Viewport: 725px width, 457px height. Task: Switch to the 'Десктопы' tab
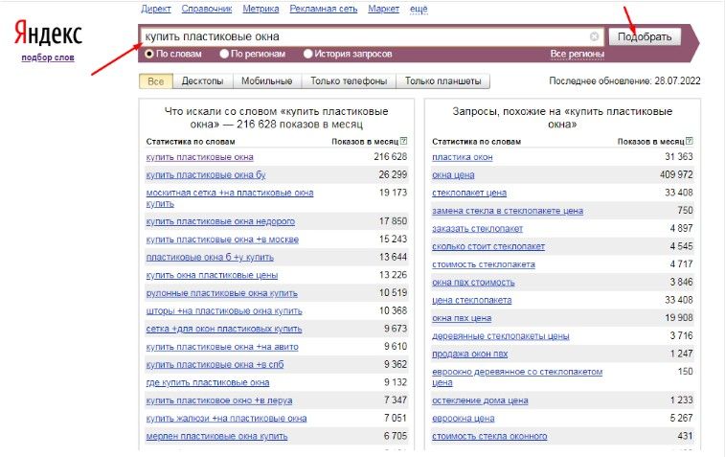click(202, 80)
